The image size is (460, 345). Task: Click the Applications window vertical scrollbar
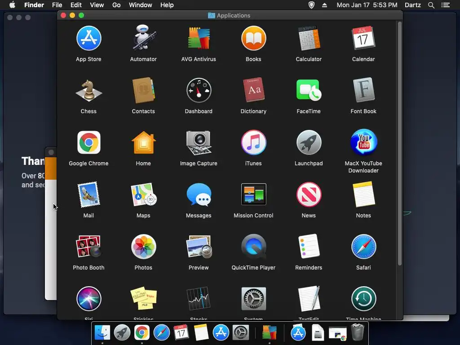399,144
